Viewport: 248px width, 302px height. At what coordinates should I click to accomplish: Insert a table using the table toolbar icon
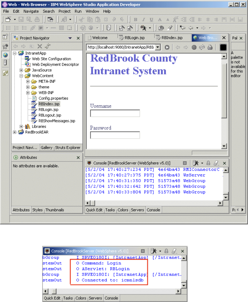click(61, 28)
